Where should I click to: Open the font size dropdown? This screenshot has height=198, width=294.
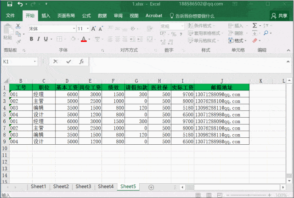[x=87, y=28]
